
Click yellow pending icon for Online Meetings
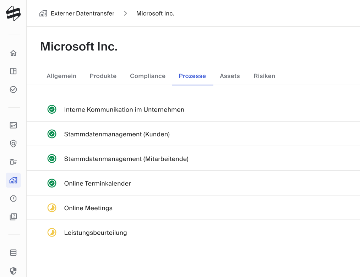[x=52, y=208]
